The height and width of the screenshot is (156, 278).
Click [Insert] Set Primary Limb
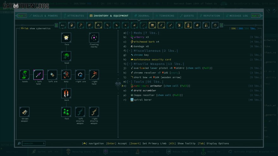[x=148, y=143]
